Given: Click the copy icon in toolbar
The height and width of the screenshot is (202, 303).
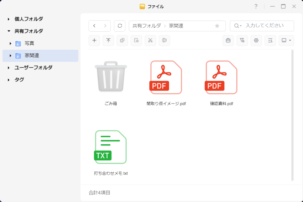Looking at the screenshot, I should tap(122, 41).
